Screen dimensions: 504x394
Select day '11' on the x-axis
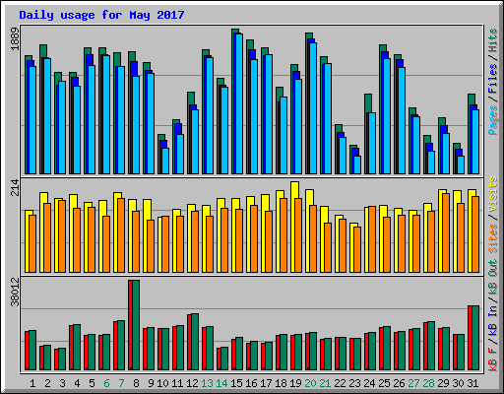(x=177, y=383)
